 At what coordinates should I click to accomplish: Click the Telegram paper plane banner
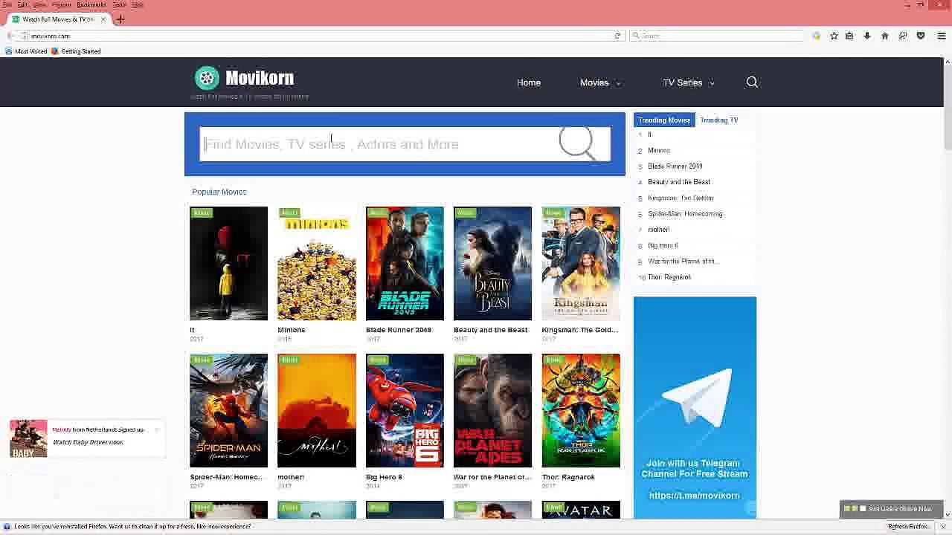point(695,407)
